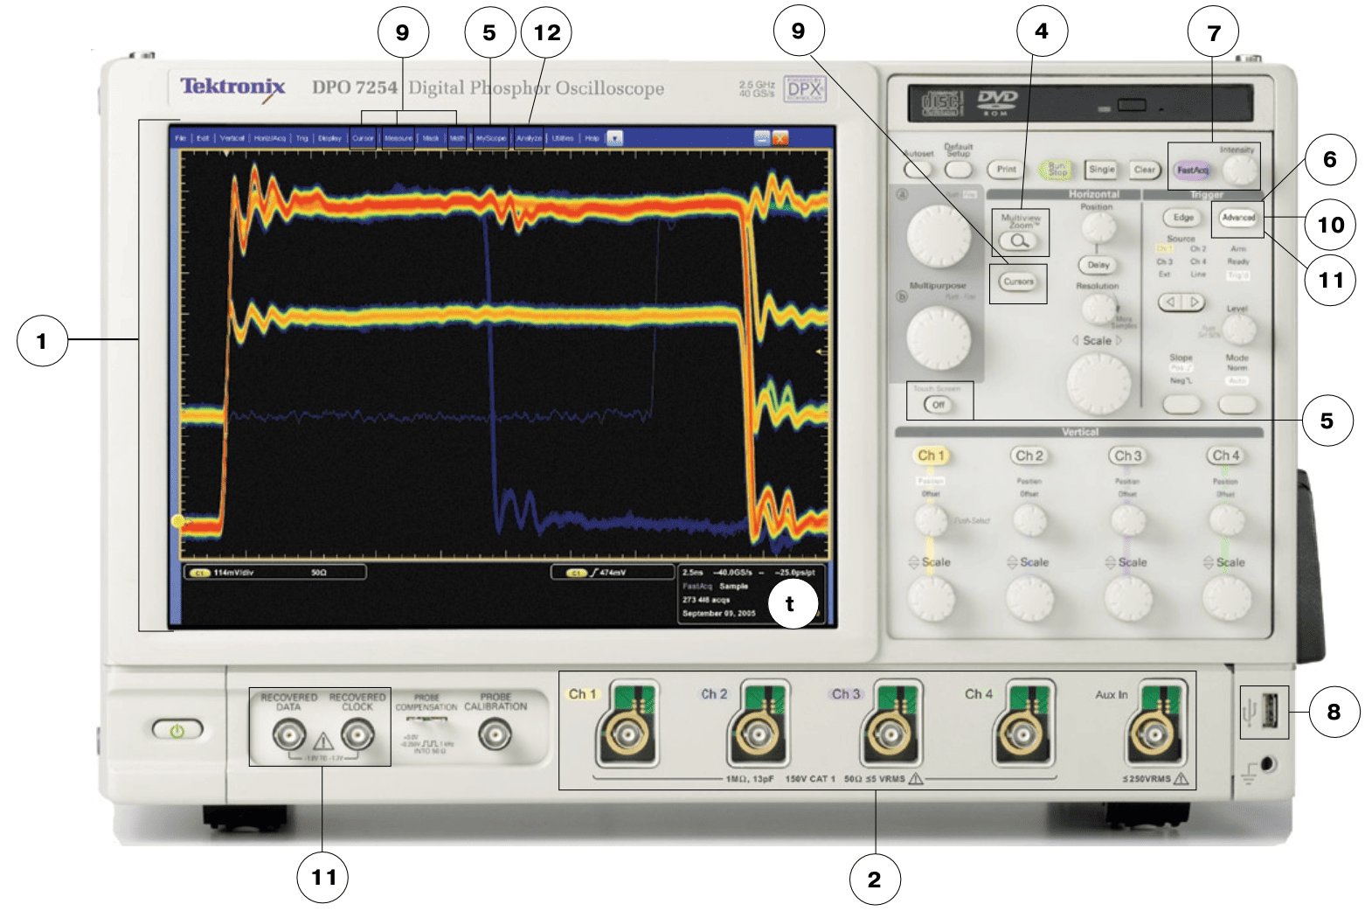Open the Analyze menu
Screen dimensions: 1372x911
(529, 138)
